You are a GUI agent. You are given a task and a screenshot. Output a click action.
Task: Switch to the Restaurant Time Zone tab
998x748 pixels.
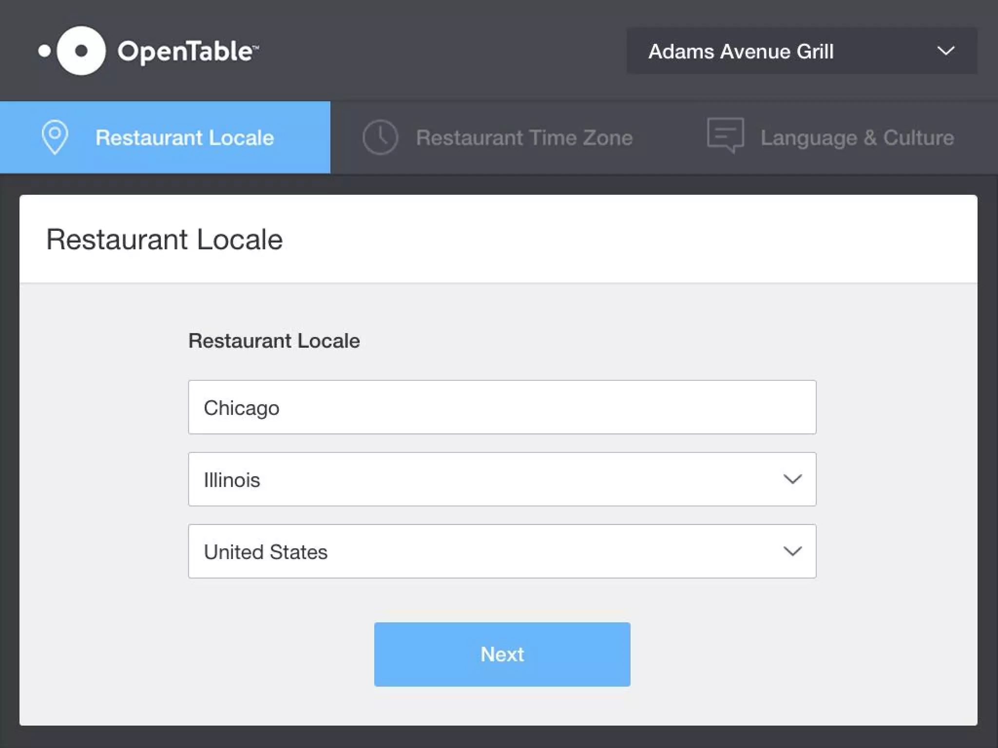pos(524,138)
